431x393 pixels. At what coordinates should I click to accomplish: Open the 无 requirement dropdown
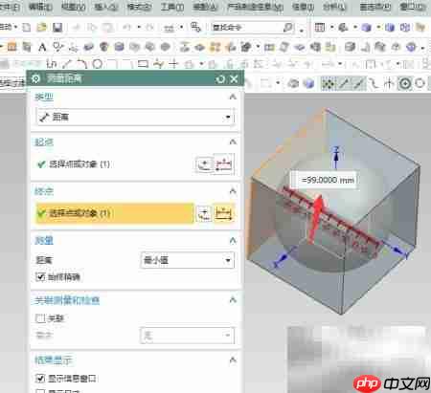pos(188,336)
